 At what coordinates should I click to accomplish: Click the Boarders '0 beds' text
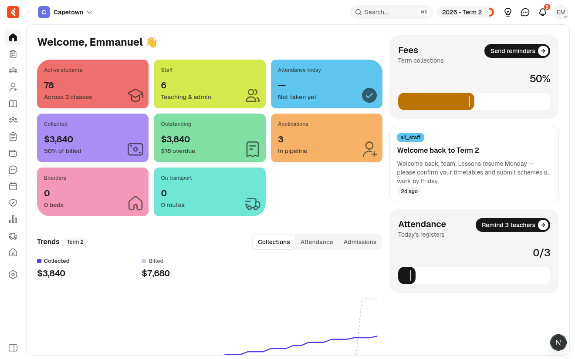pyautogui.click(x=54, y=205)
